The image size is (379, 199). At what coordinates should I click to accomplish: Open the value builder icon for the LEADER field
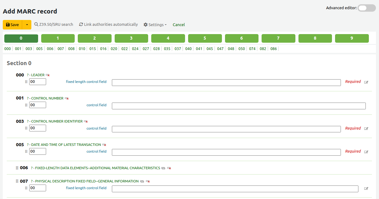366,82
